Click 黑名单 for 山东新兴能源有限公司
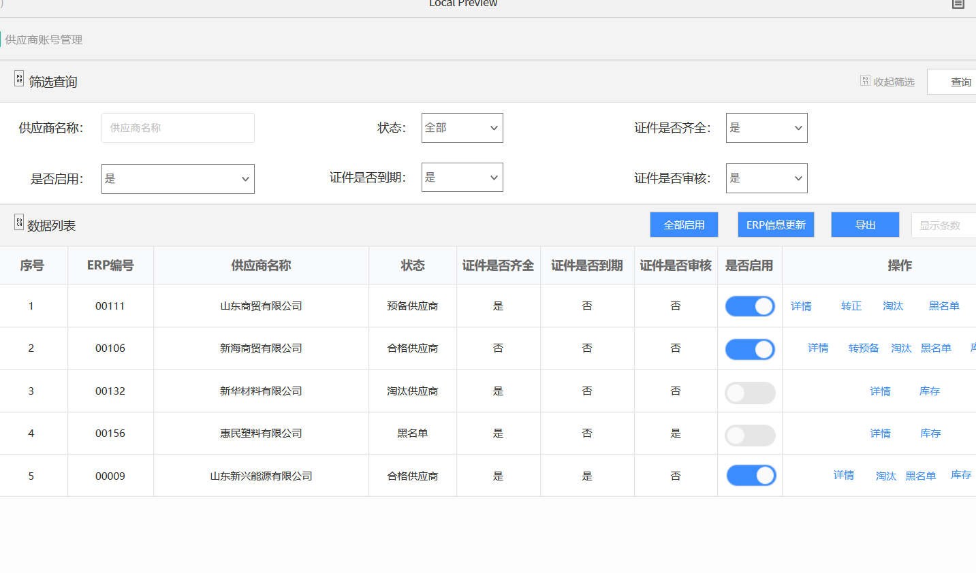 point(921,476)
